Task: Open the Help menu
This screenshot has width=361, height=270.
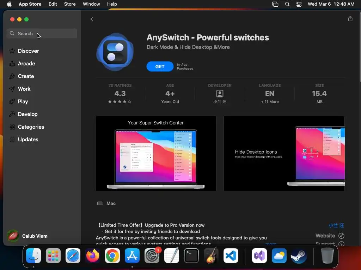Action: 112,4
